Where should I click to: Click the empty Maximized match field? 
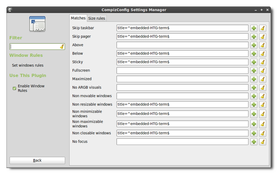(x=182, y=79)
